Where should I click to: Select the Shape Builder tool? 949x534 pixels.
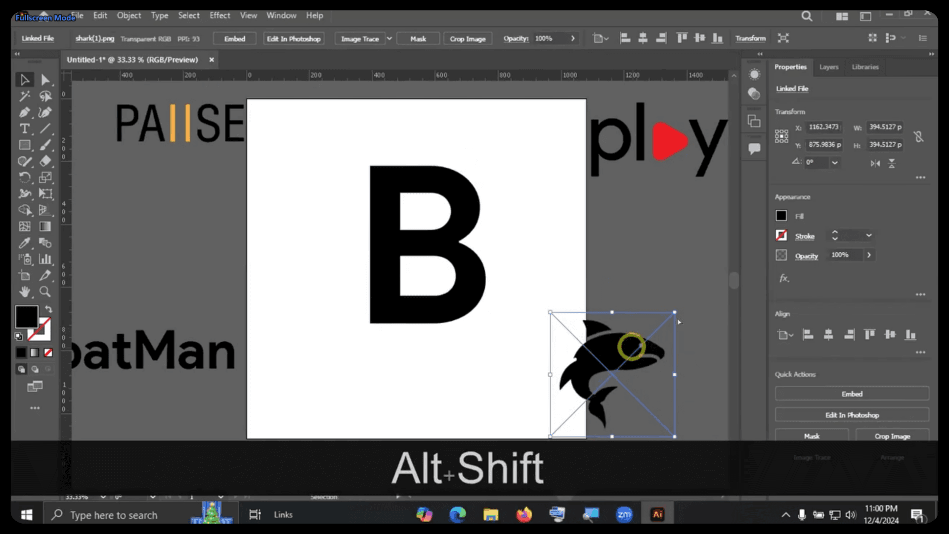pyautogui.click(x=24, y=210)
